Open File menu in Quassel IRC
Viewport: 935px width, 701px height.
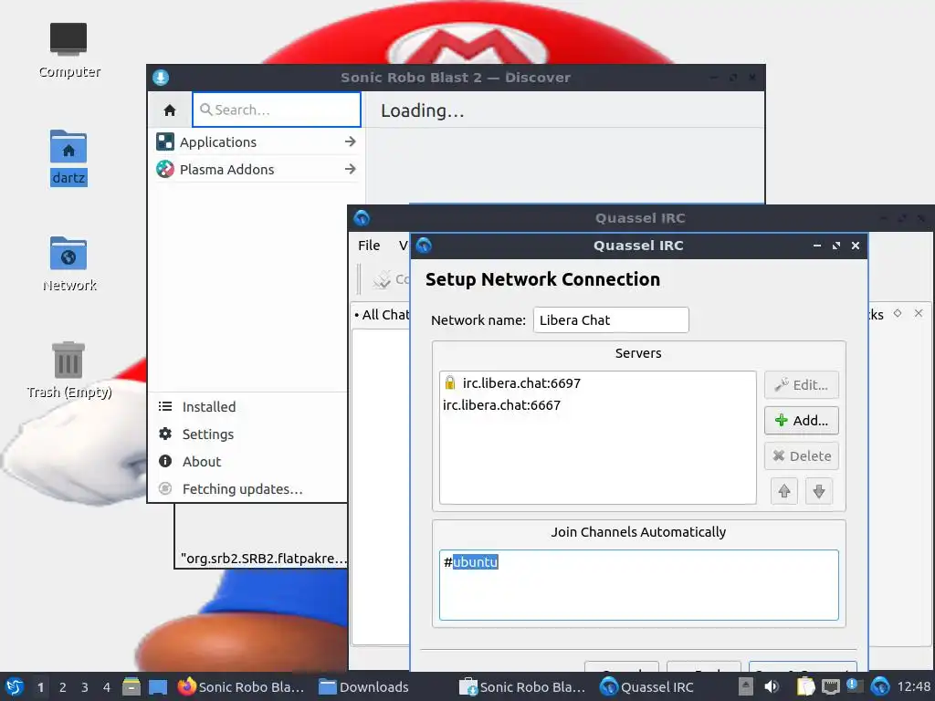pos(369,246)
